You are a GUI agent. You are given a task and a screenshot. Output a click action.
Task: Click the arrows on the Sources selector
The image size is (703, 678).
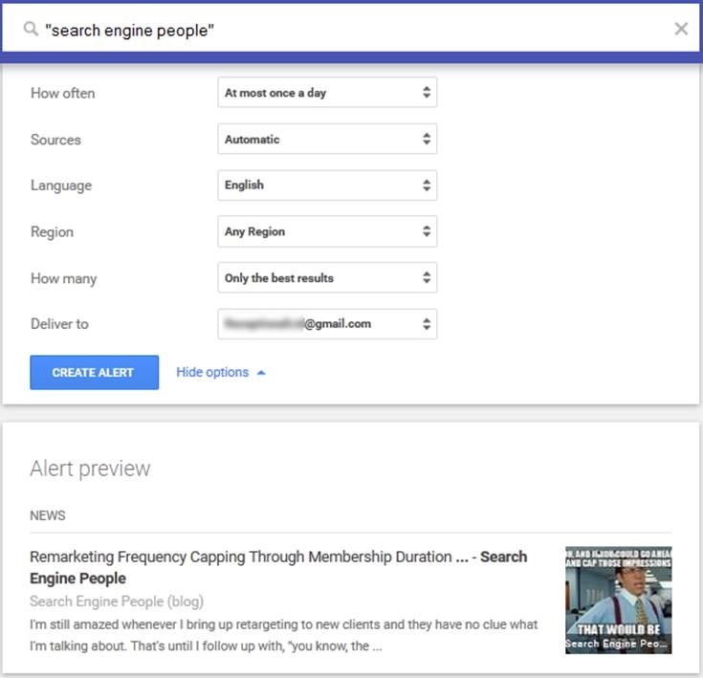(427, 139)
